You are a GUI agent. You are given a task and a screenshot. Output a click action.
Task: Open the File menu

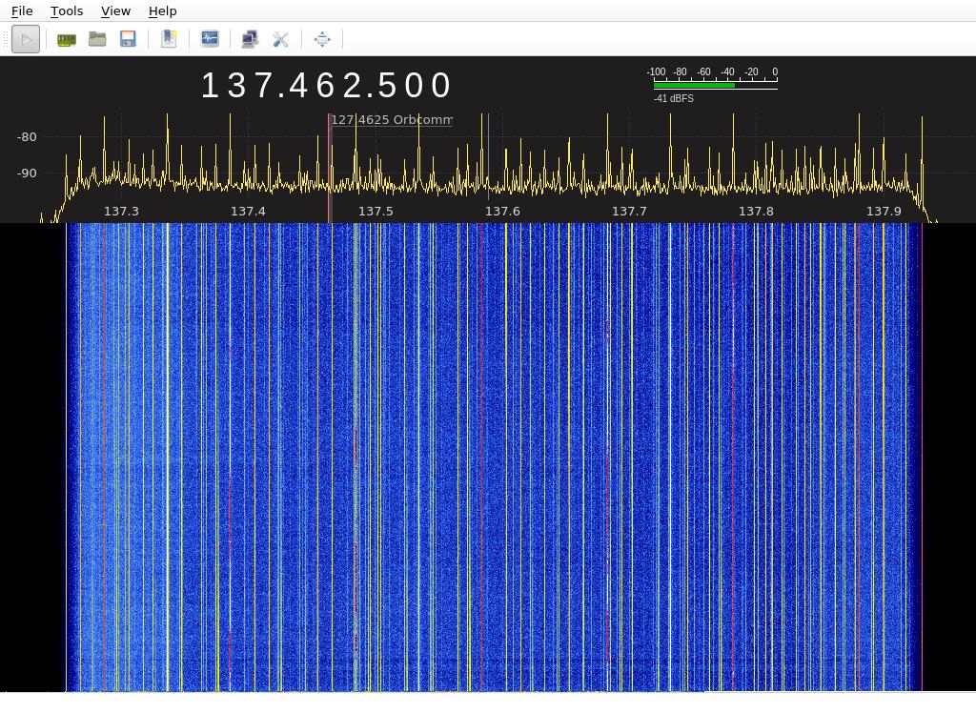coord(21,10)
